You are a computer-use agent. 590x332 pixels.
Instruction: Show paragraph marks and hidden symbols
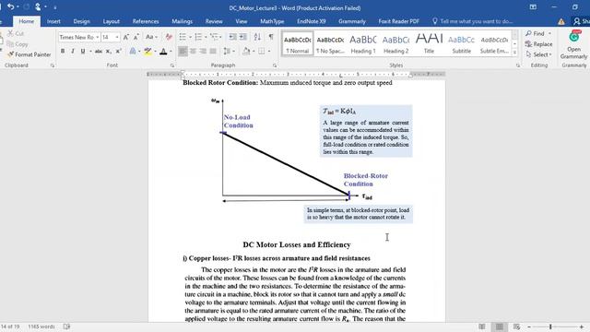pos(271,37)
